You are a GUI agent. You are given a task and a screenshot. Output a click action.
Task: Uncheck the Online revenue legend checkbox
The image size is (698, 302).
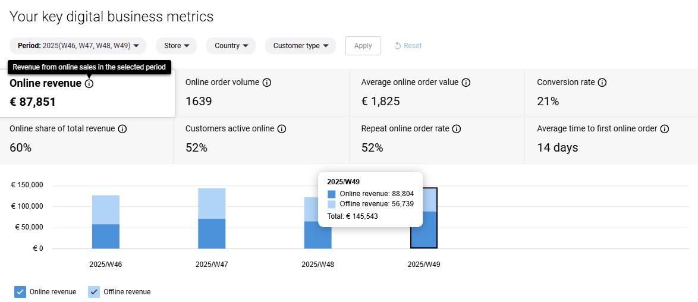point(20,292)
